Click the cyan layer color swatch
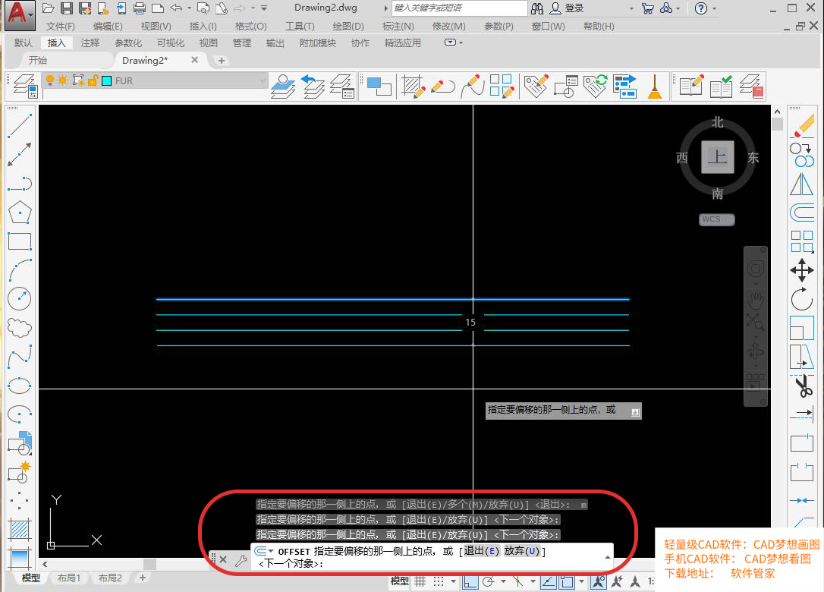This screenshot has height=592, width=824. click(x=107, y=80)
